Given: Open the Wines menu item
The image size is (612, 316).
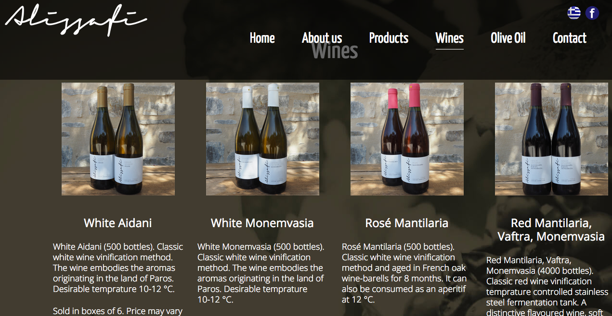Looking at the screenshot, I should coord(450,38).
